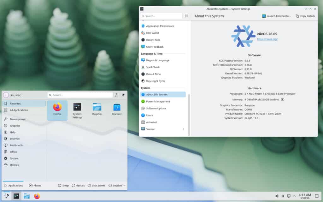Click the Sleep button
This screenshot has width=323, height=202.
(x=63, y=186)
